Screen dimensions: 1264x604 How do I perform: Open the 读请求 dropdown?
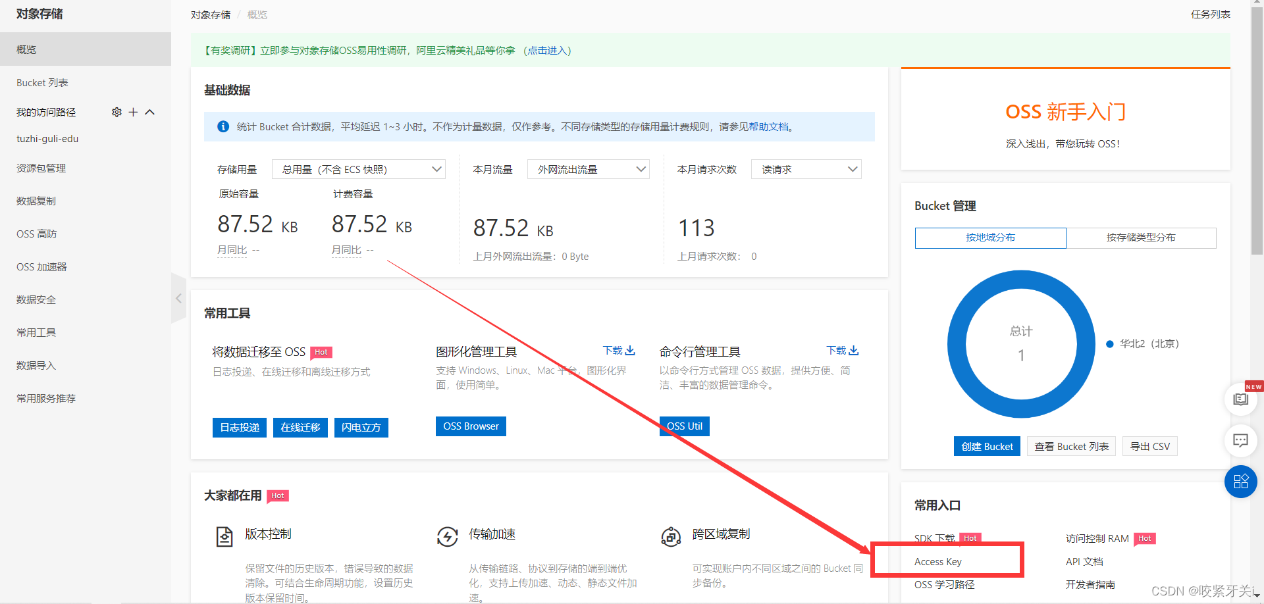pos(806,169)
